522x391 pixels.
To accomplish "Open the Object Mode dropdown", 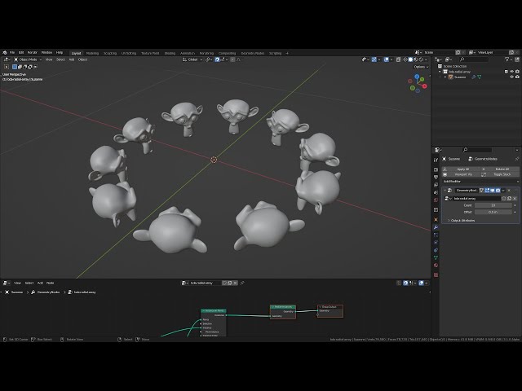I will tap(28, 59).
